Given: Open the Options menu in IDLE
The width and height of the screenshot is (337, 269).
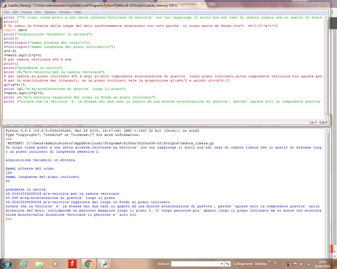Looking at the screenshot, I should (50, 12).
